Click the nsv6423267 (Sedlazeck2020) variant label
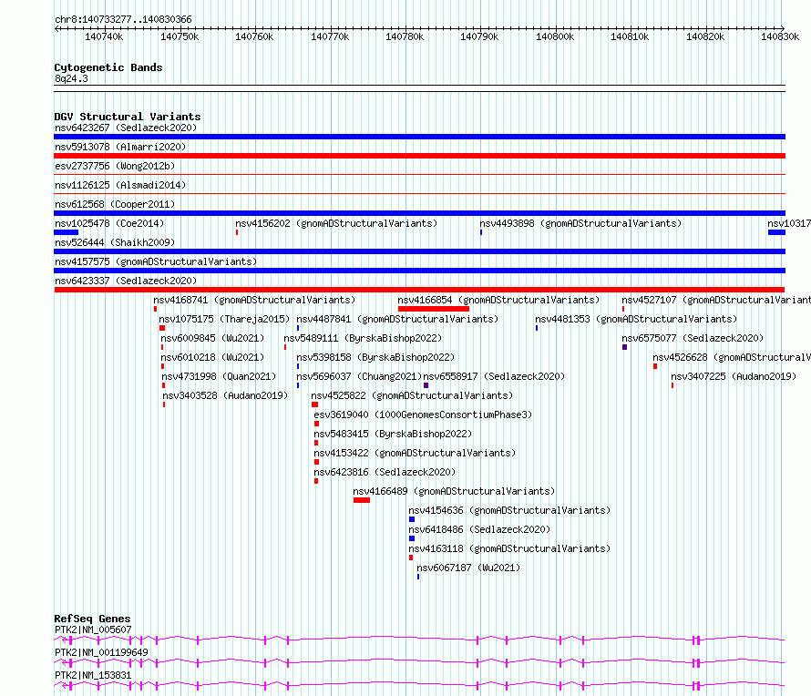The image size is (811, 696). click(126, 128)
